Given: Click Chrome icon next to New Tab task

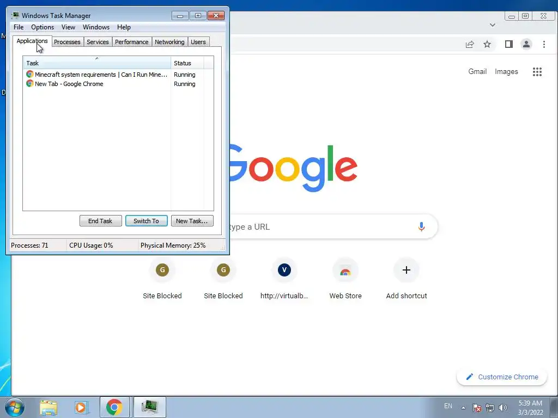Looking at the screenshot, I should [29, 83].
